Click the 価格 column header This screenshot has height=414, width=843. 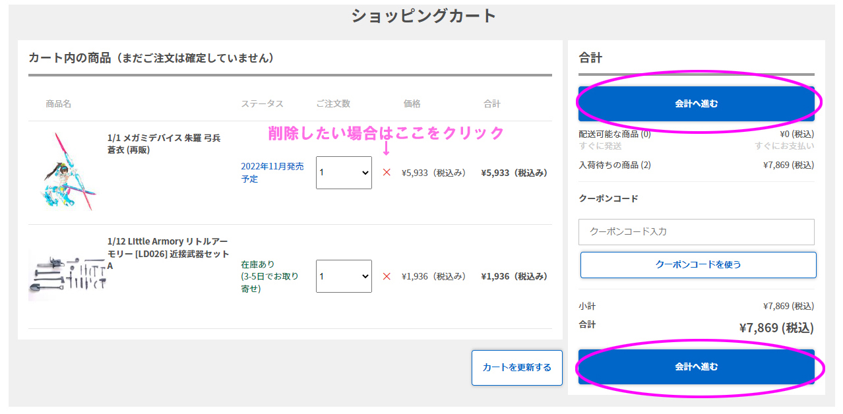[x=412, y=103]
